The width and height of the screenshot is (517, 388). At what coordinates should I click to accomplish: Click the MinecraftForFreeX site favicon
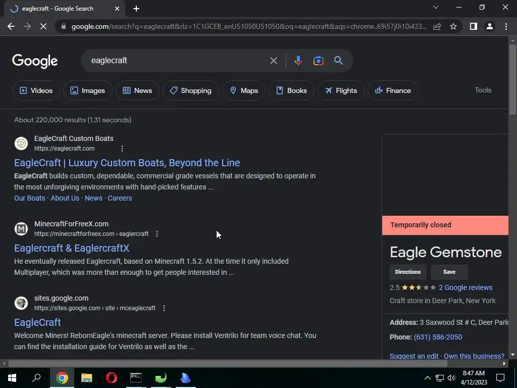click(x=21, y=229)
